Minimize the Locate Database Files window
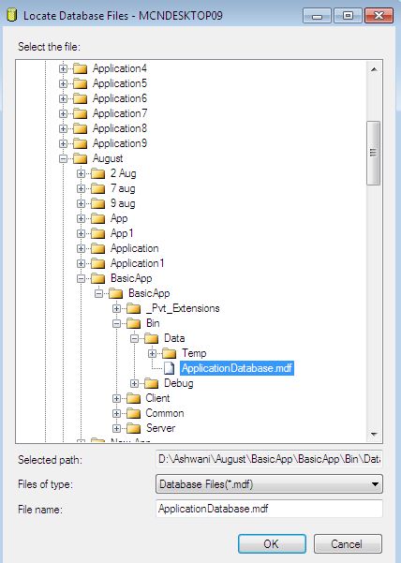This screenshot has width=401, height=563. tap(317, 16)
